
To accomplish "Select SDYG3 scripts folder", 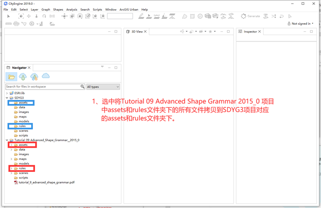I will click(21, 136).
